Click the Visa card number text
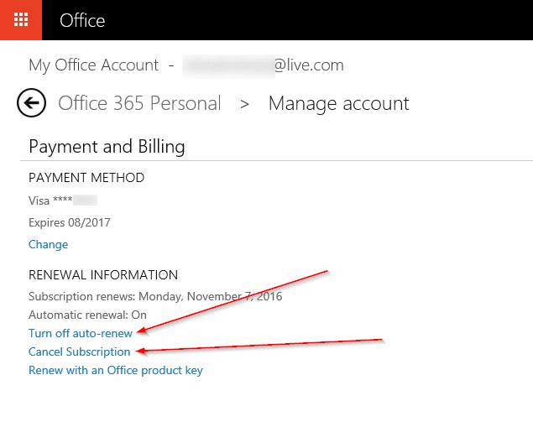The width and height of the screenshot is (533, 427). tap(63, 200)
